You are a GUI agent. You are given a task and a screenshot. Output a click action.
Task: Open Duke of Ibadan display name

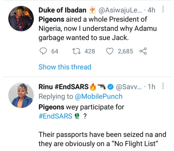[x=62, y=10]
